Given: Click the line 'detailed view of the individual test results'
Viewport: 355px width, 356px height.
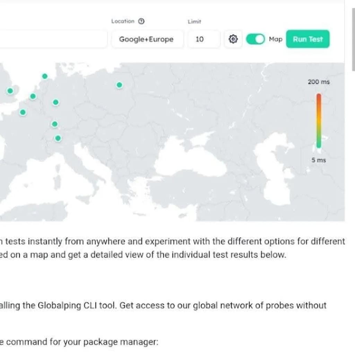Looking at the screenshot, I should [143, 255].
